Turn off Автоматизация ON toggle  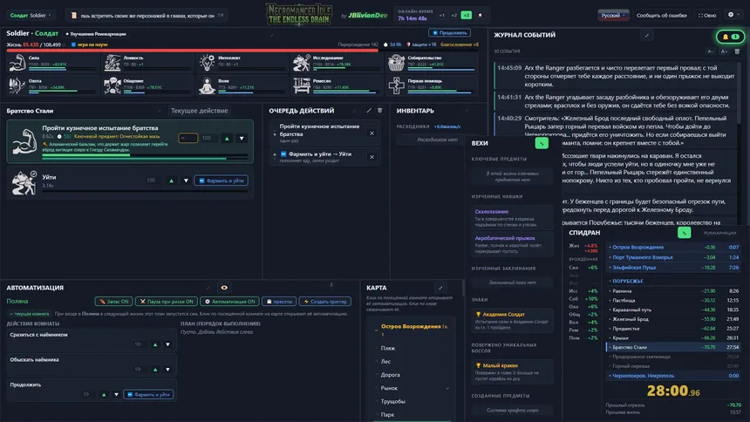pos(230,302)
